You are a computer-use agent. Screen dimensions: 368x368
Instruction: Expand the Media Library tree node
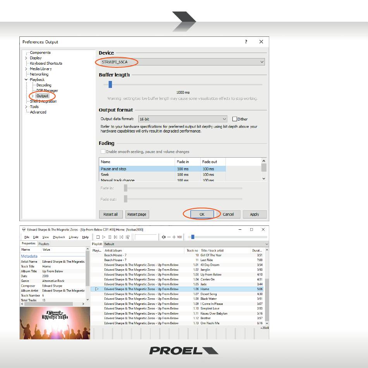pyautogui.click(x=26, y=69)
